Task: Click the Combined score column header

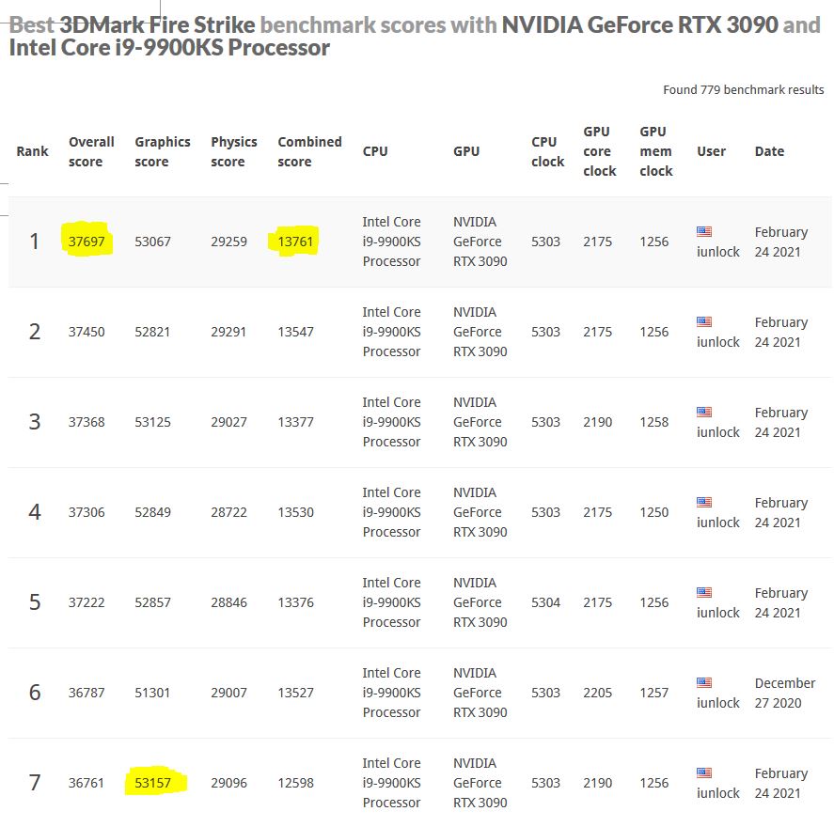Action: pos(309,151)
